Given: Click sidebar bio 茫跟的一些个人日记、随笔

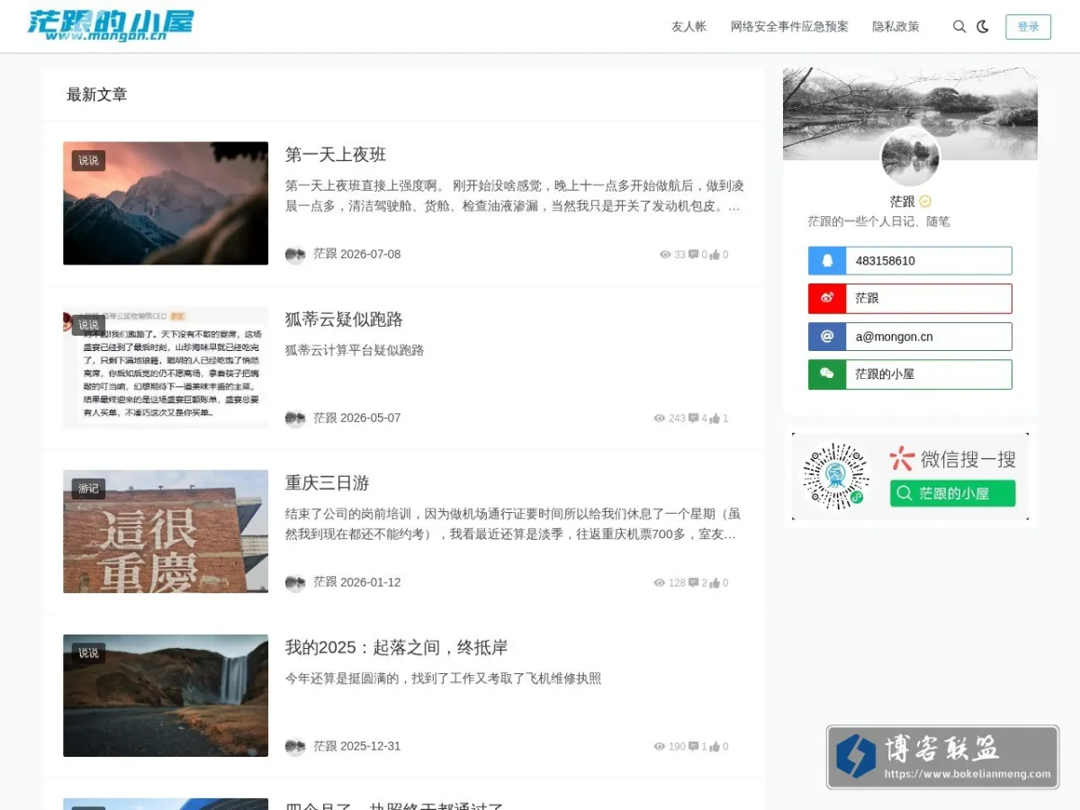Looking at the screenshot, I should (x=878, y=221).
